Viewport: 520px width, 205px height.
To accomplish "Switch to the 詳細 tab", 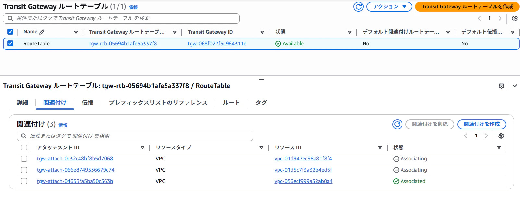I will click(22, 102).
